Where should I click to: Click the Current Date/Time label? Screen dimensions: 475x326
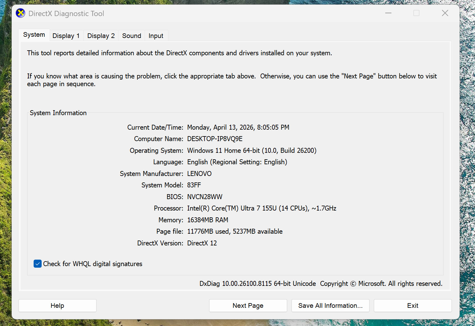coord(155,127)
